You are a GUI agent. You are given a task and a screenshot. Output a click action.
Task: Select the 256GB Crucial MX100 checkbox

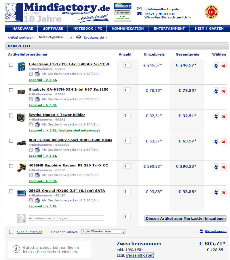[11, 191]
